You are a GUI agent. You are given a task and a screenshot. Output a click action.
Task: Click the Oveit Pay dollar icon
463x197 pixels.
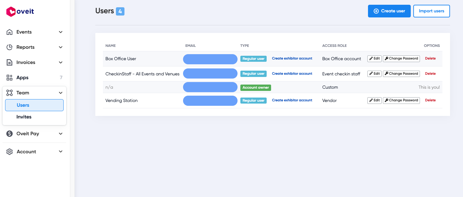[x=10, y=134]
